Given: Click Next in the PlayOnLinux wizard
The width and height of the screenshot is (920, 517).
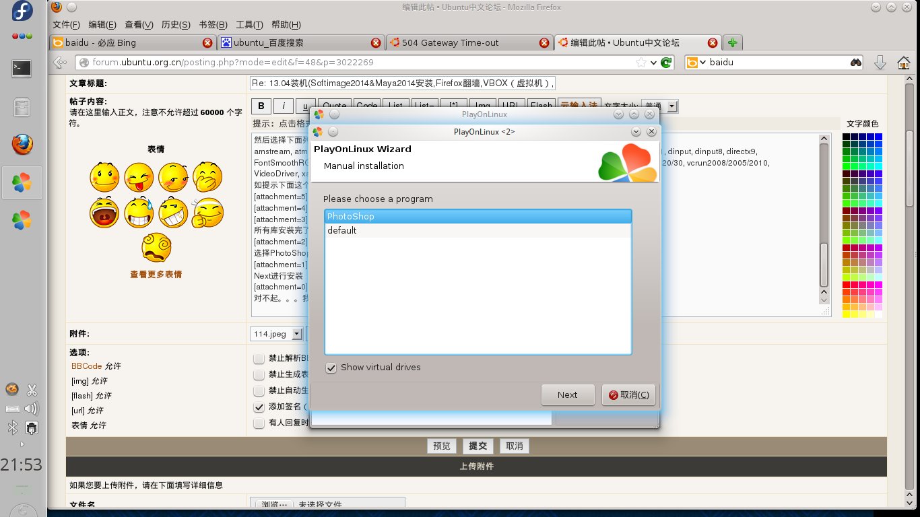Looking at the screenshot, I should pyautogui.click(x=568, y=395).
